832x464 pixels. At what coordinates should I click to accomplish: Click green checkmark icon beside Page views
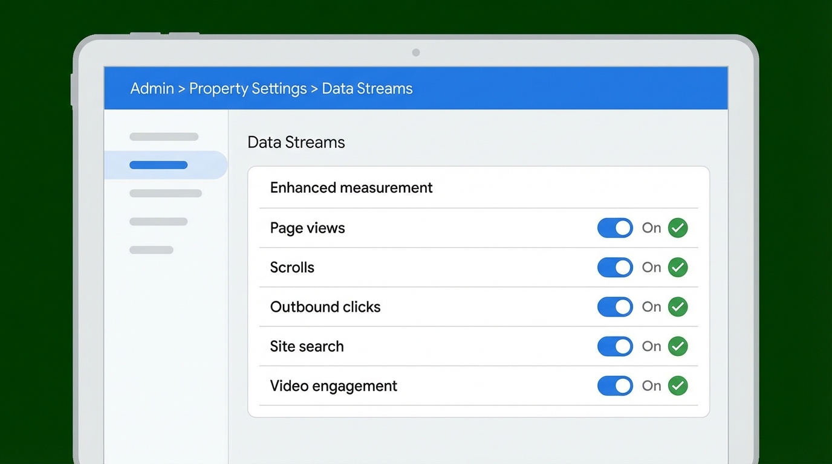[x=678, y=228]
